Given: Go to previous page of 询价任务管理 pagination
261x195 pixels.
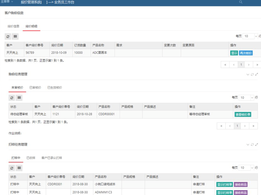Looking at the screenshot, I should [230, 126].
